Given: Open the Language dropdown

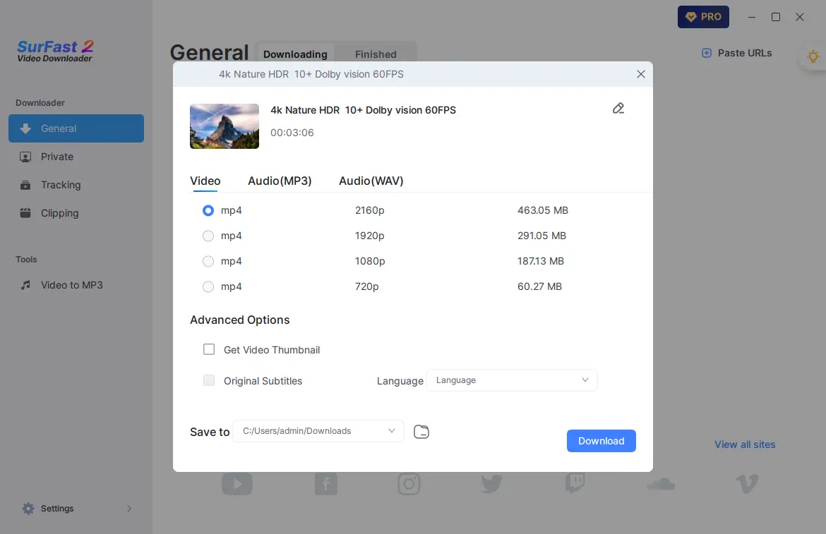Looking at the screenshot, I should (x=512, y=380).
